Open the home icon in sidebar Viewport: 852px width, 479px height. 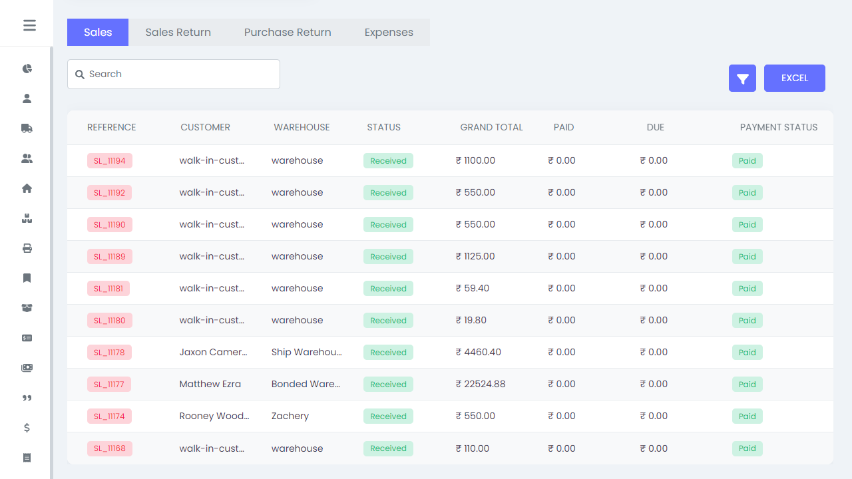point(27,188)
